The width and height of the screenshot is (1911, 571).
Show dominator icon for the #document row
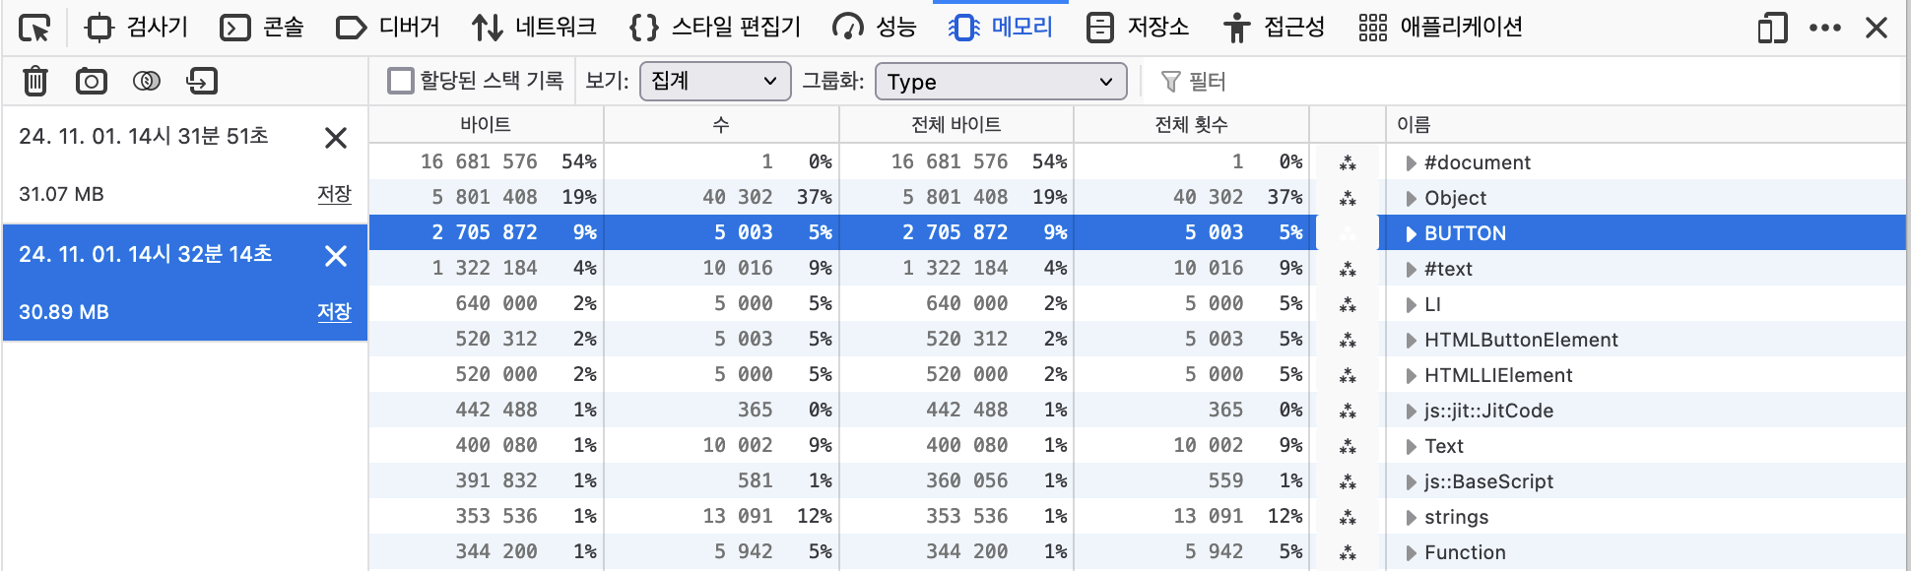(x=1348, y=162)
